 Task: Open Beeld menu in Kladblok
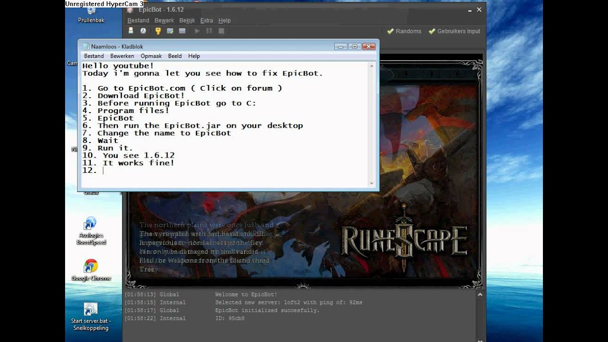click(175, 56)
